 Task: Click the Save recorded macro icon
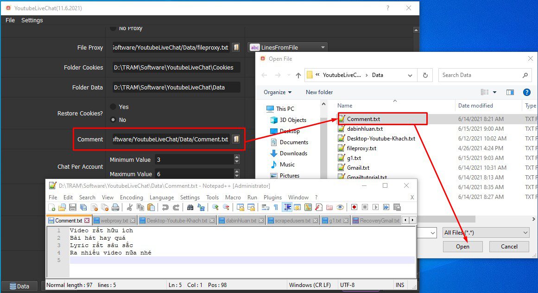click(397, 207)
